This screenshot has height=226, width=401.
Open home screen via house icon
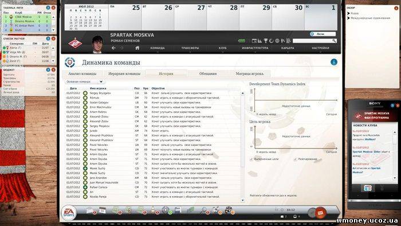coord(137,48)
